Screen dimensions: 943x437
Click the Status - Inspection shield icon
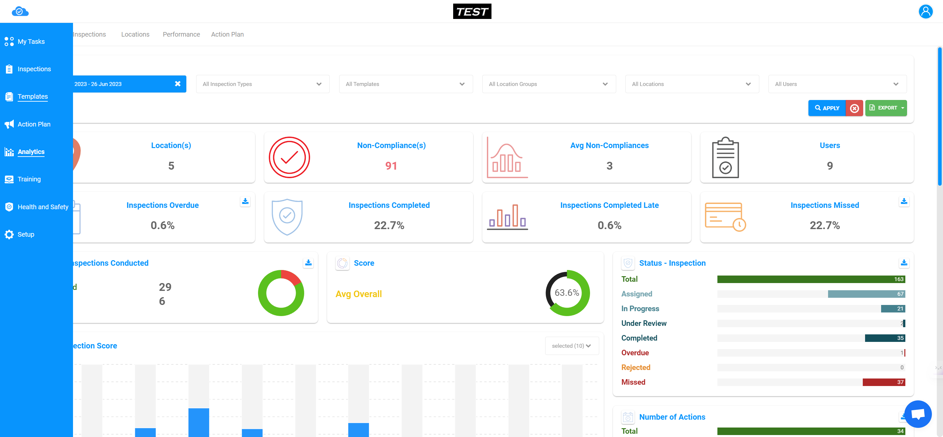tap(628, 263)
